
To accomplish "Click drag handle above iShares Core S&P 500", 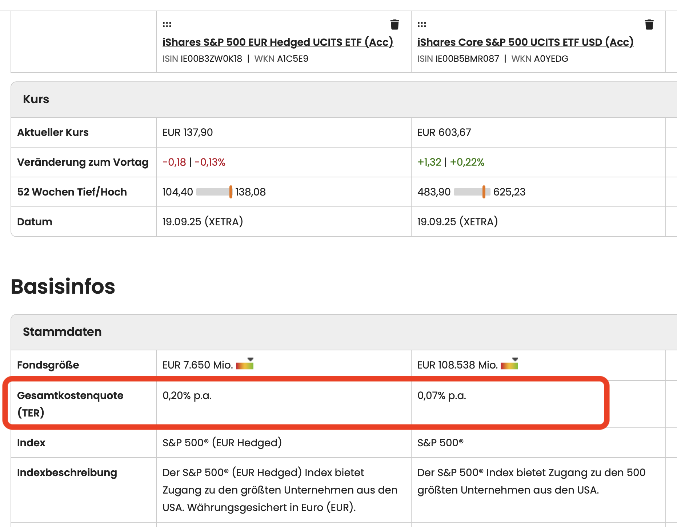I will coord(422,25).
